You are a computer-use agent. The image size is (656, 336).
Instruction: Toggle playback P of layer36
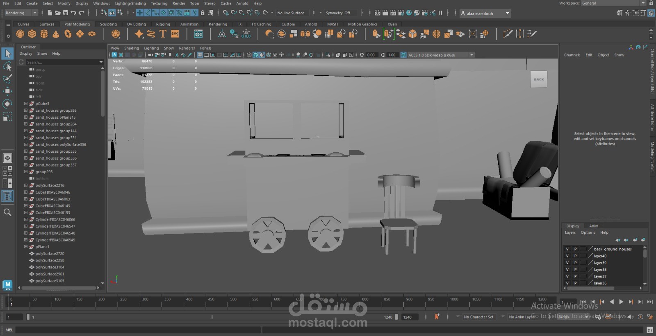coord(575,283)
